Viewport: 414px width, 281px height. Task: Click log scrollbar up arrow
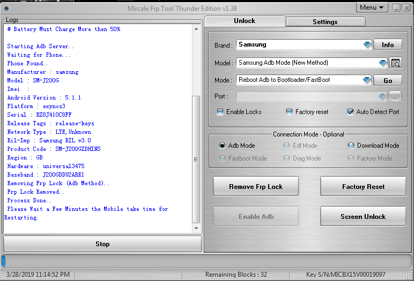coord(196,29)
